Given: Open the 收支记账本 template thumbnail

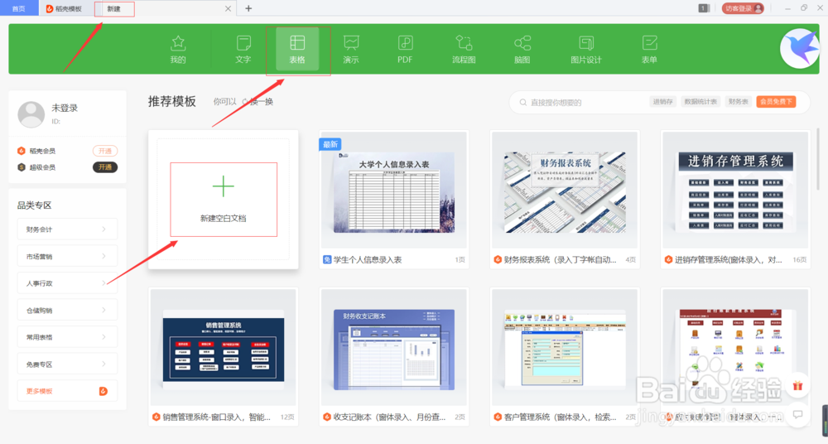Looking at the screenshot, I should [x=393, y=348].
